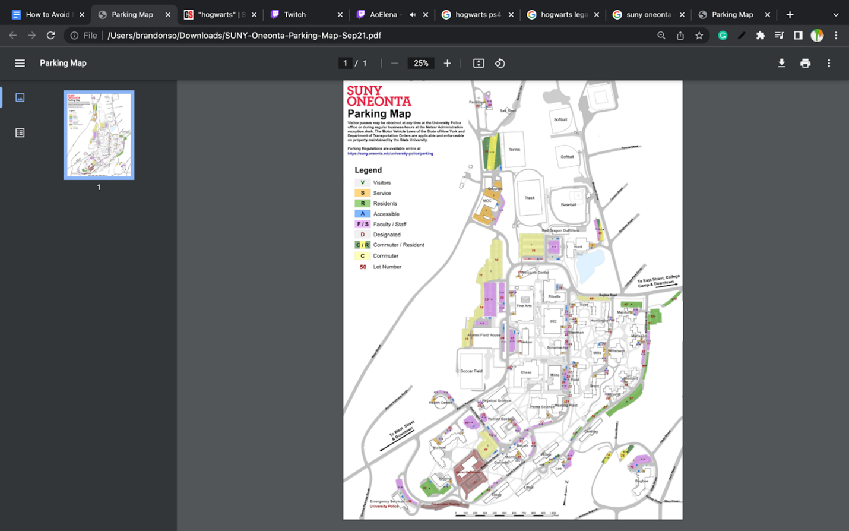Expand the tab search chevron
The image size is (849, 531).
tap(836, 14)
